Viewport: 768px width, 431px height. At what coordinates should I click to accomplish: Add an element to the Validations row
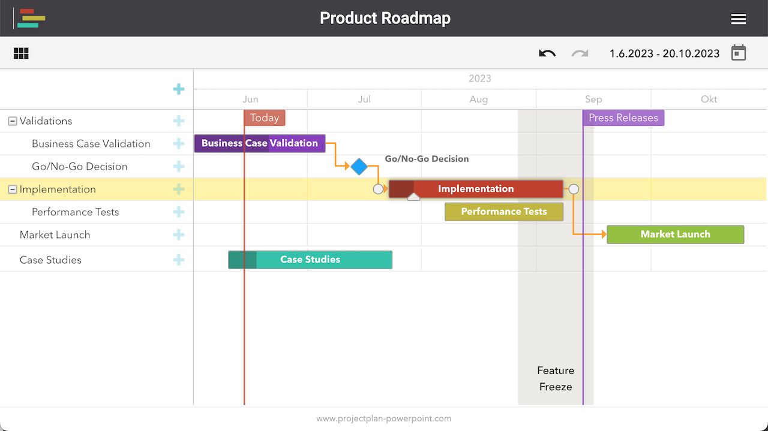[178, 120]
